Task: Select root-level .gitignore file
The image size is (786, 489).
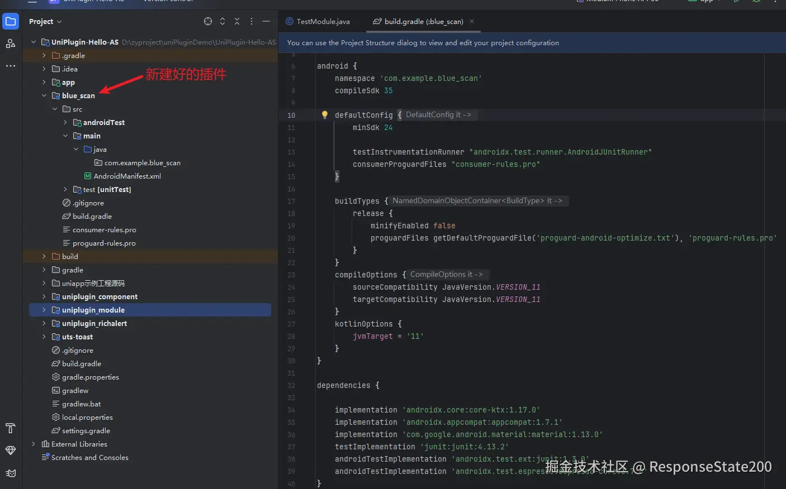Action: [72, 350]
